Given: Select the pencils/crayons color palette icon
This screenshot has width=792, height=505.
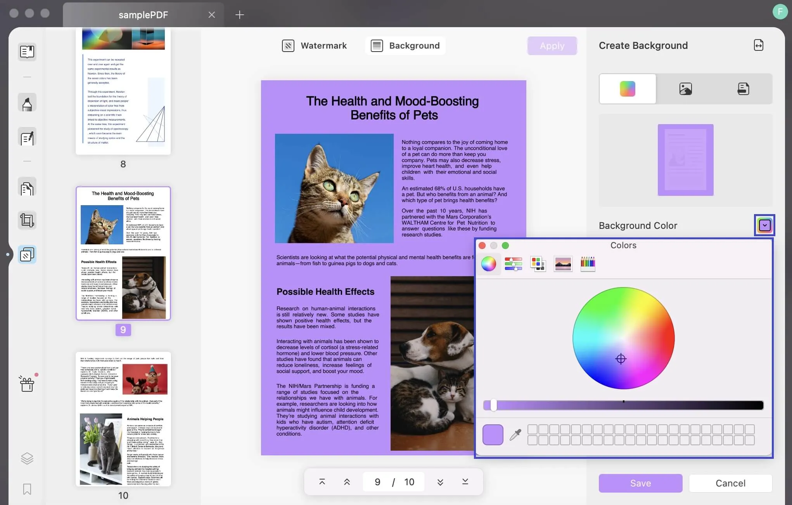Looking at the screenshot, I should (588, 264).
